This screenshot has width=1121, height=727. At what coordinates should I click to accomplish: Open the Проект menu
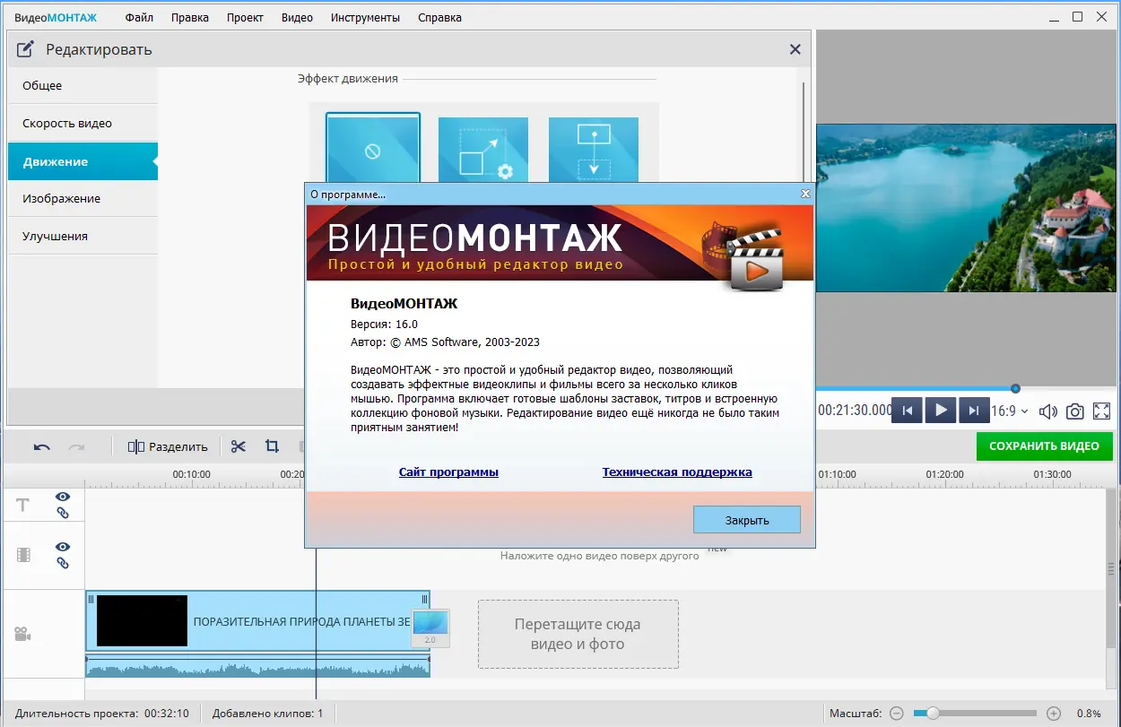245,17
